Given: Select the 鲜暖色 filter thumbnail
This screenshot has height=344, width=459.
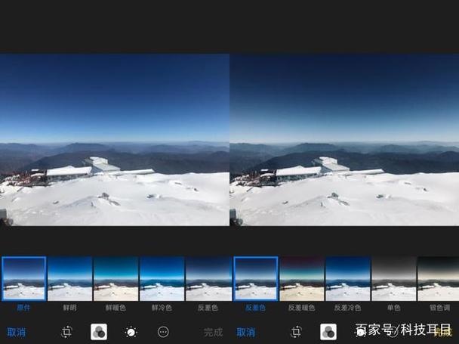Looking at the screenshot, I should pyautogui.click(x=116, y=278).
